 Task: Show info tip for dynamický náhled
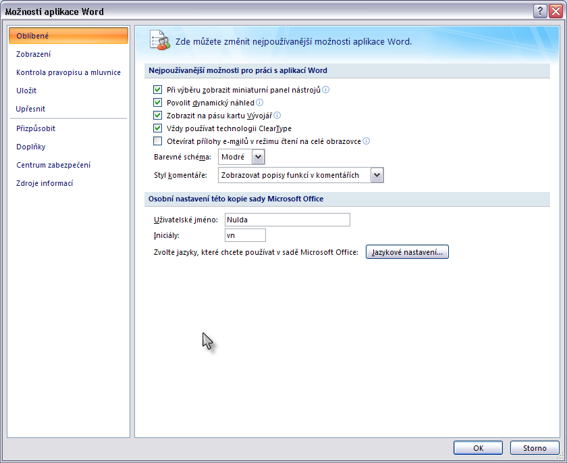tap(260, 103)
